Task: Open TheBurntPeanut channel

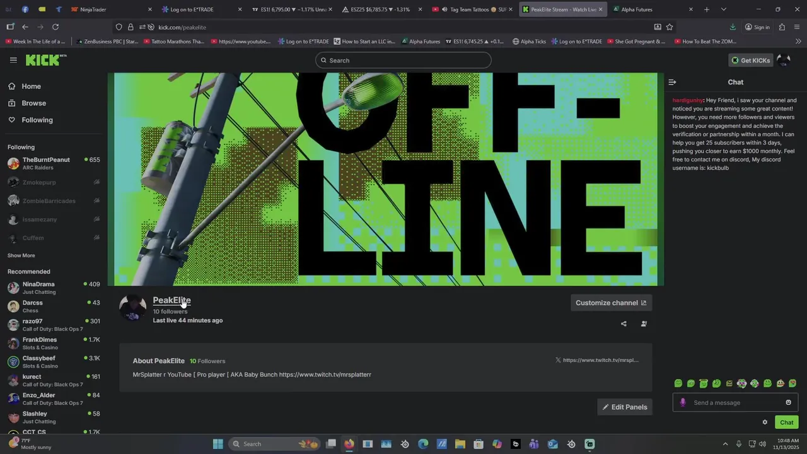Action: [x=54, y=163]
